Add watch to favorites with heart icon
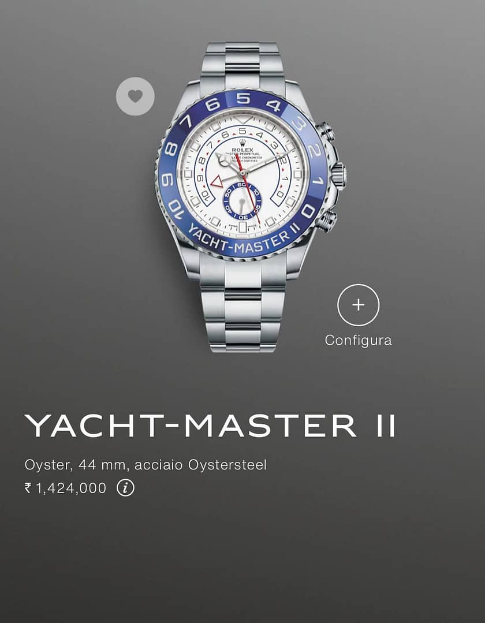This screenshot has width=485, height=623. [135, 96]
